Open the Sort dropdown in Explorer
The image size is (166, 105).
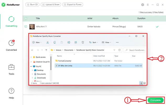point(93,42)
